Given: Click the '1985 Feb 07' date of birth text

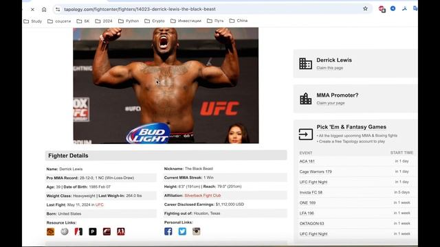Looking at the screenshot, I should pos(100,187).
